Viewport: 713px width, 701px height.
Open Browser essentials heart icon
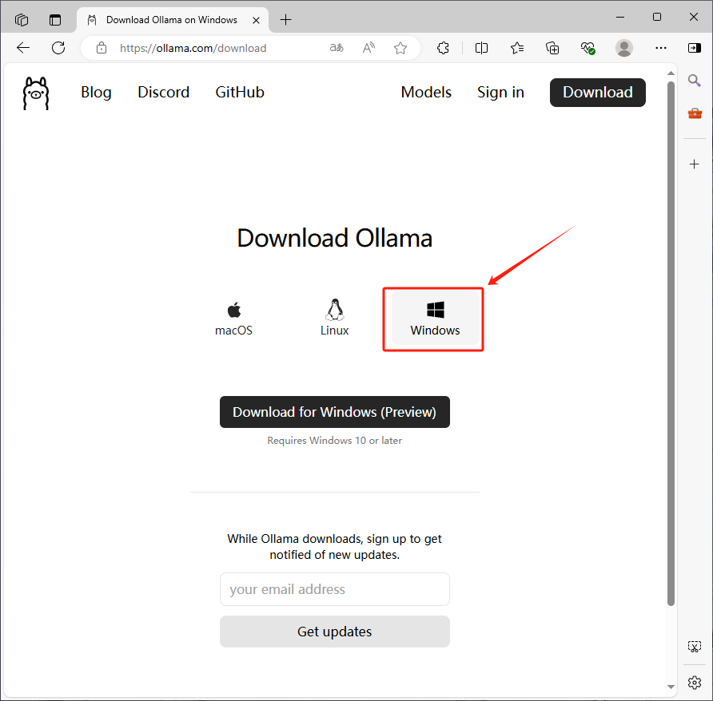point(588,48)
